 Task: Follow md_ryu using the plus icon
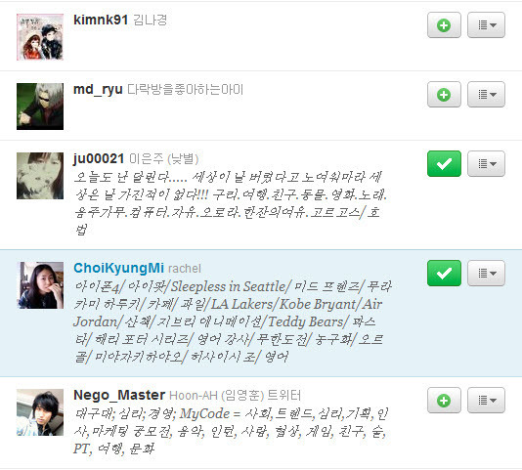click(x=444, y=94)
